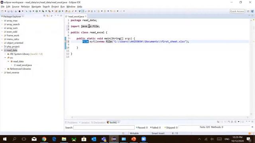Click the New Java Class icon
This screenshot has height=143, width=255.
tap(59, 11)
